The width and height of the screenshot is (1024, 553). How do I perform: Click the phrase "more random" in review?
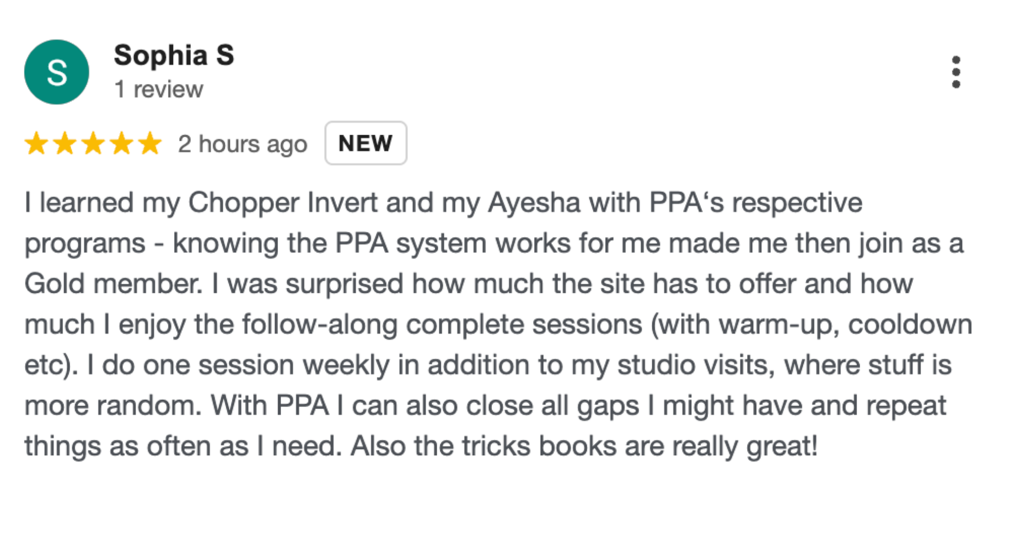(x=113, y=406)
